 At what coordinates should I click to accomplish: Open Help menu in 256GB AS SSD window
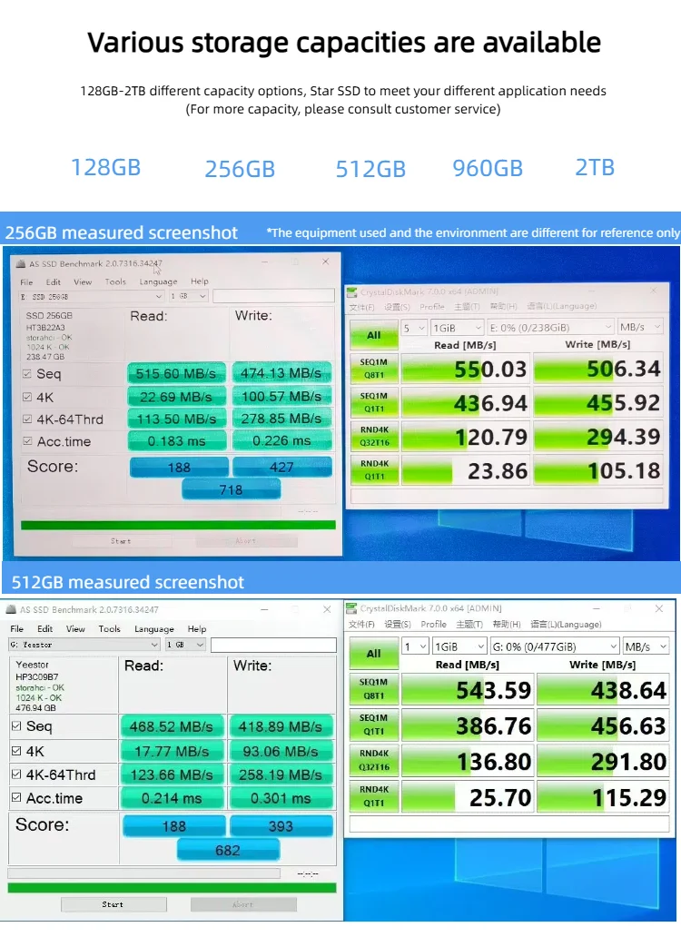tap(200, 281)
